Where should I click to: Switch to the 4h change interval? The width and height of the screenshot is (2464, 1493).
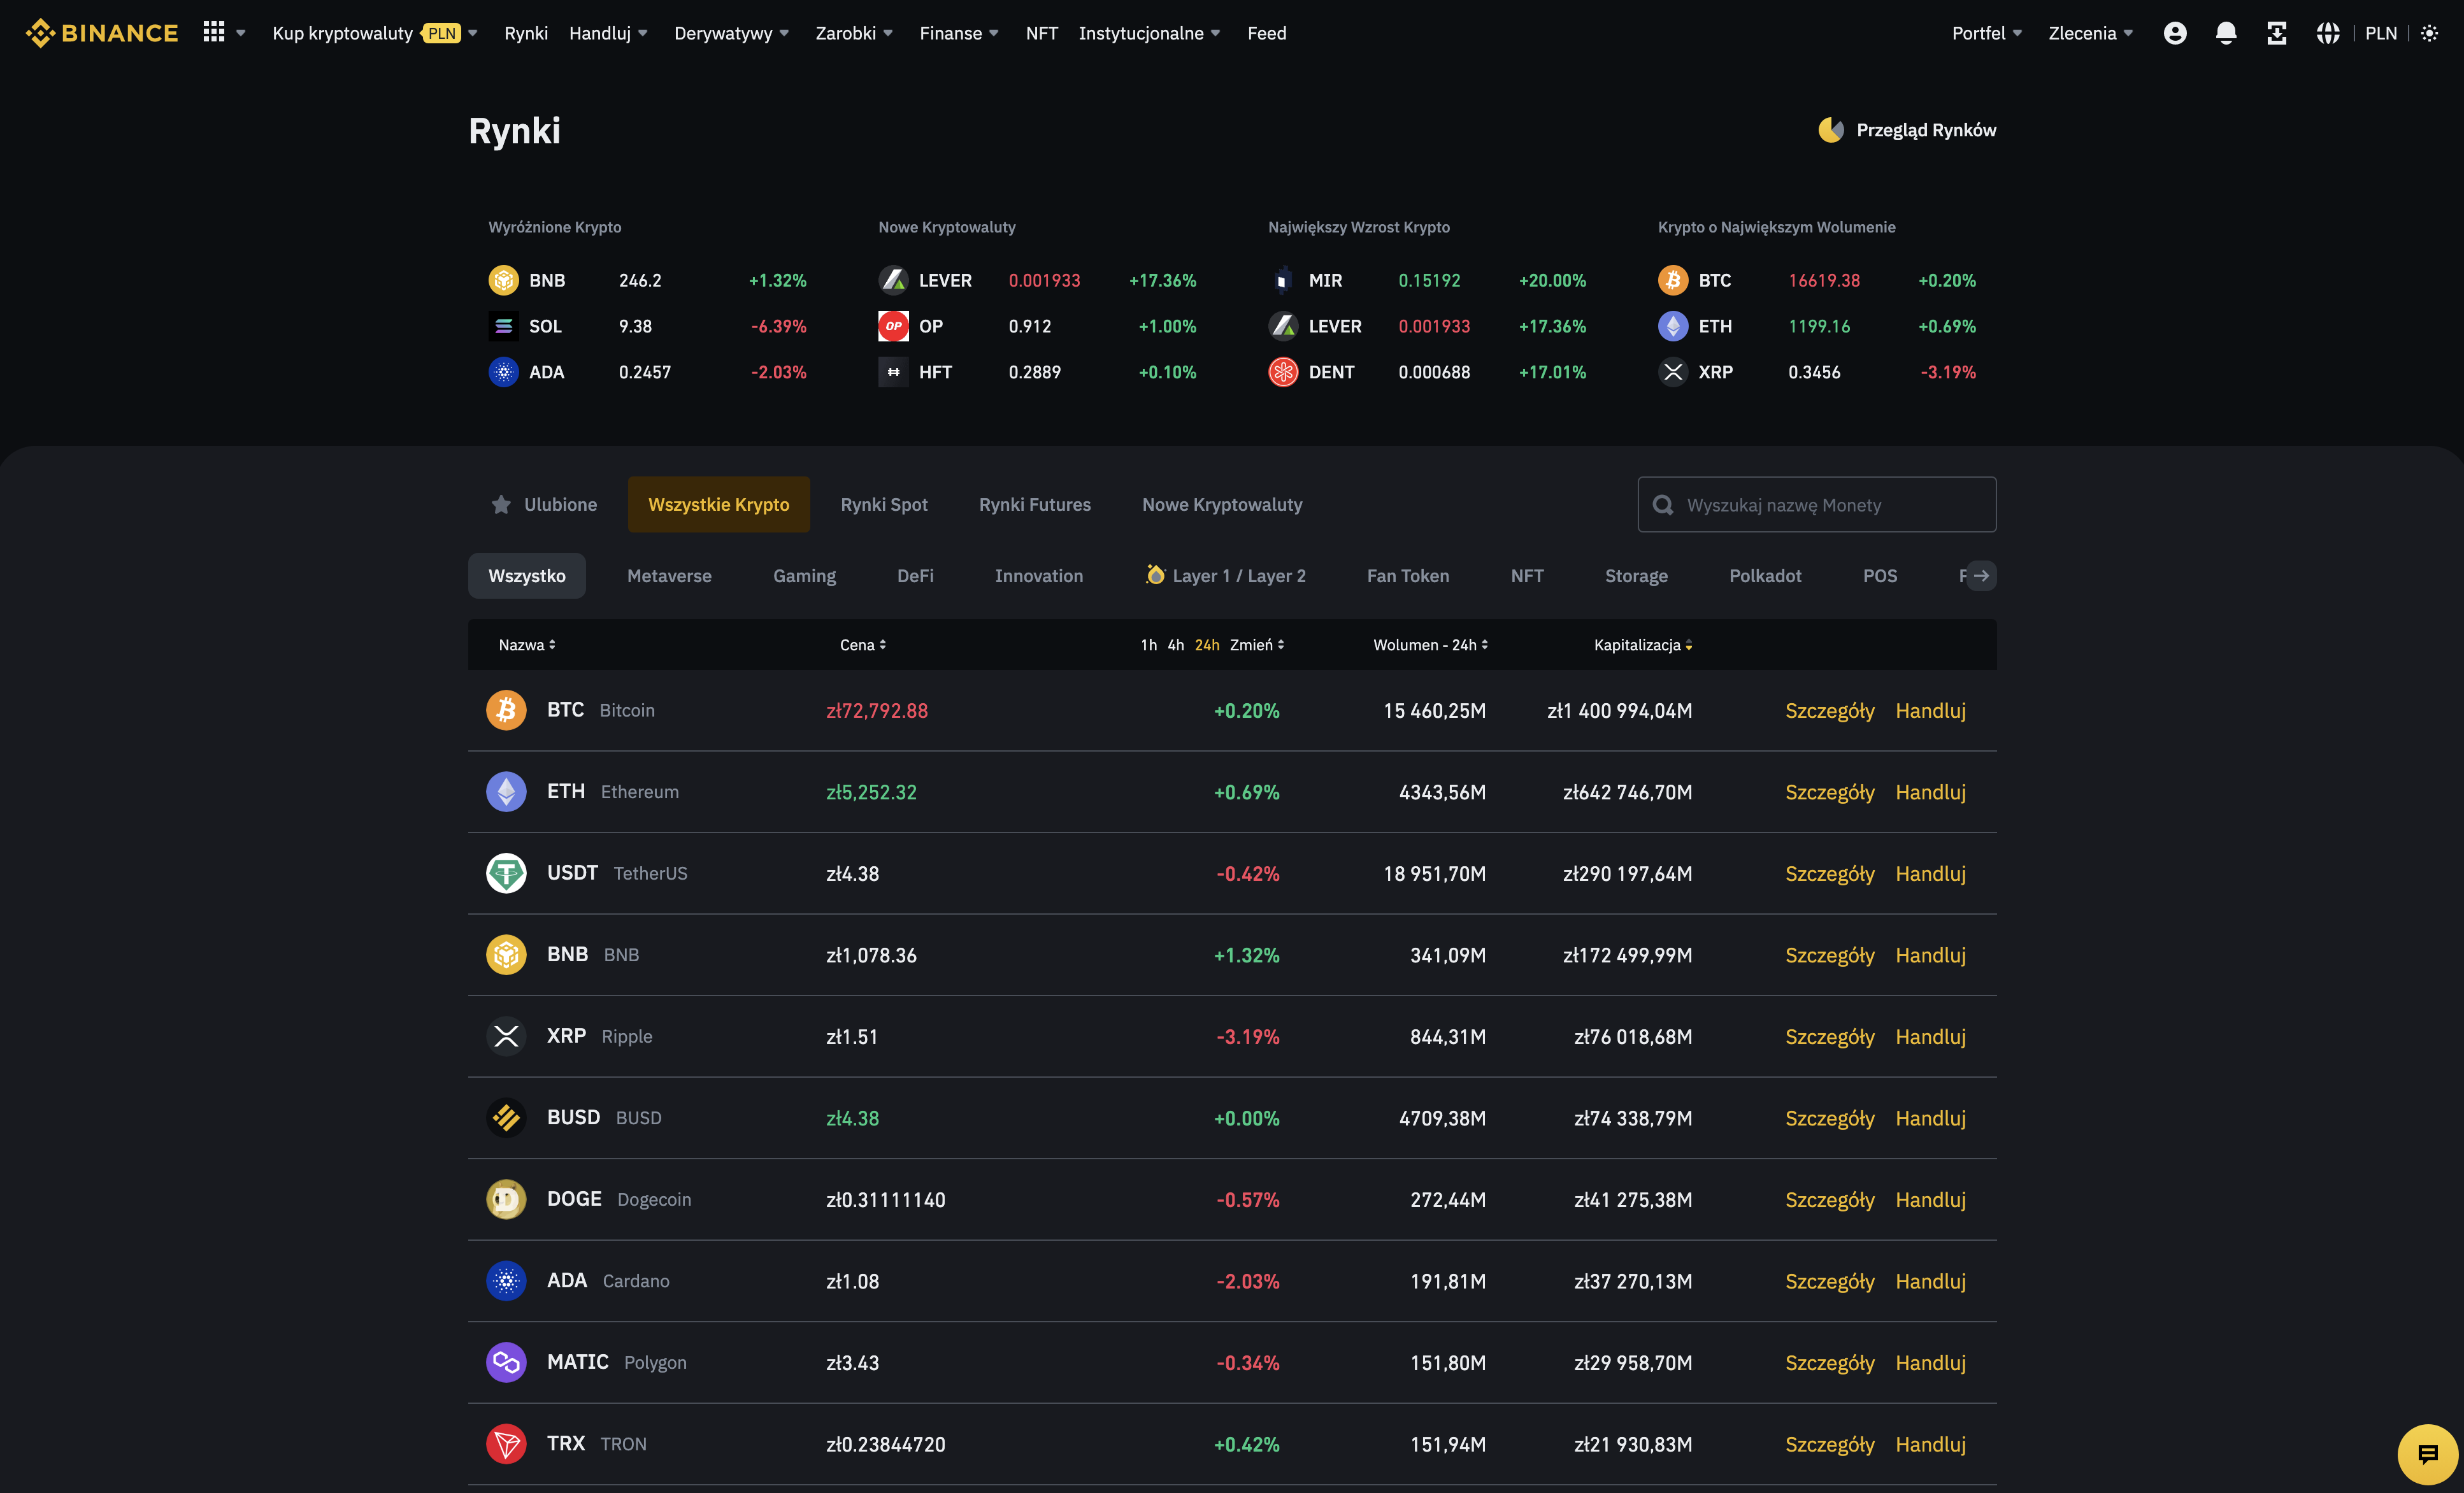click(1175, 645)
